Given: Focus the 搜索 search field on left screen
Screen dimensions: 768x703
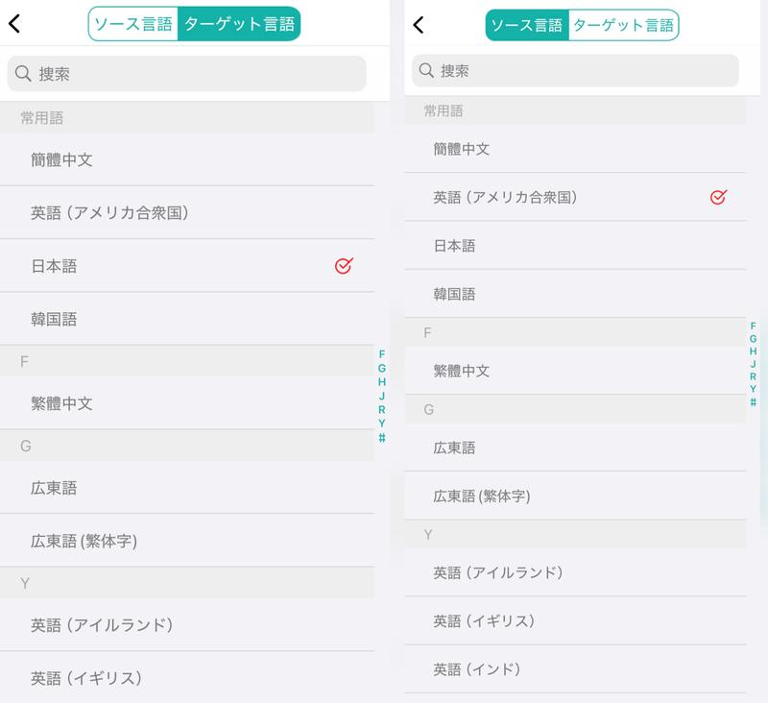Looking at the screenshot, I should tap(192, 73).
